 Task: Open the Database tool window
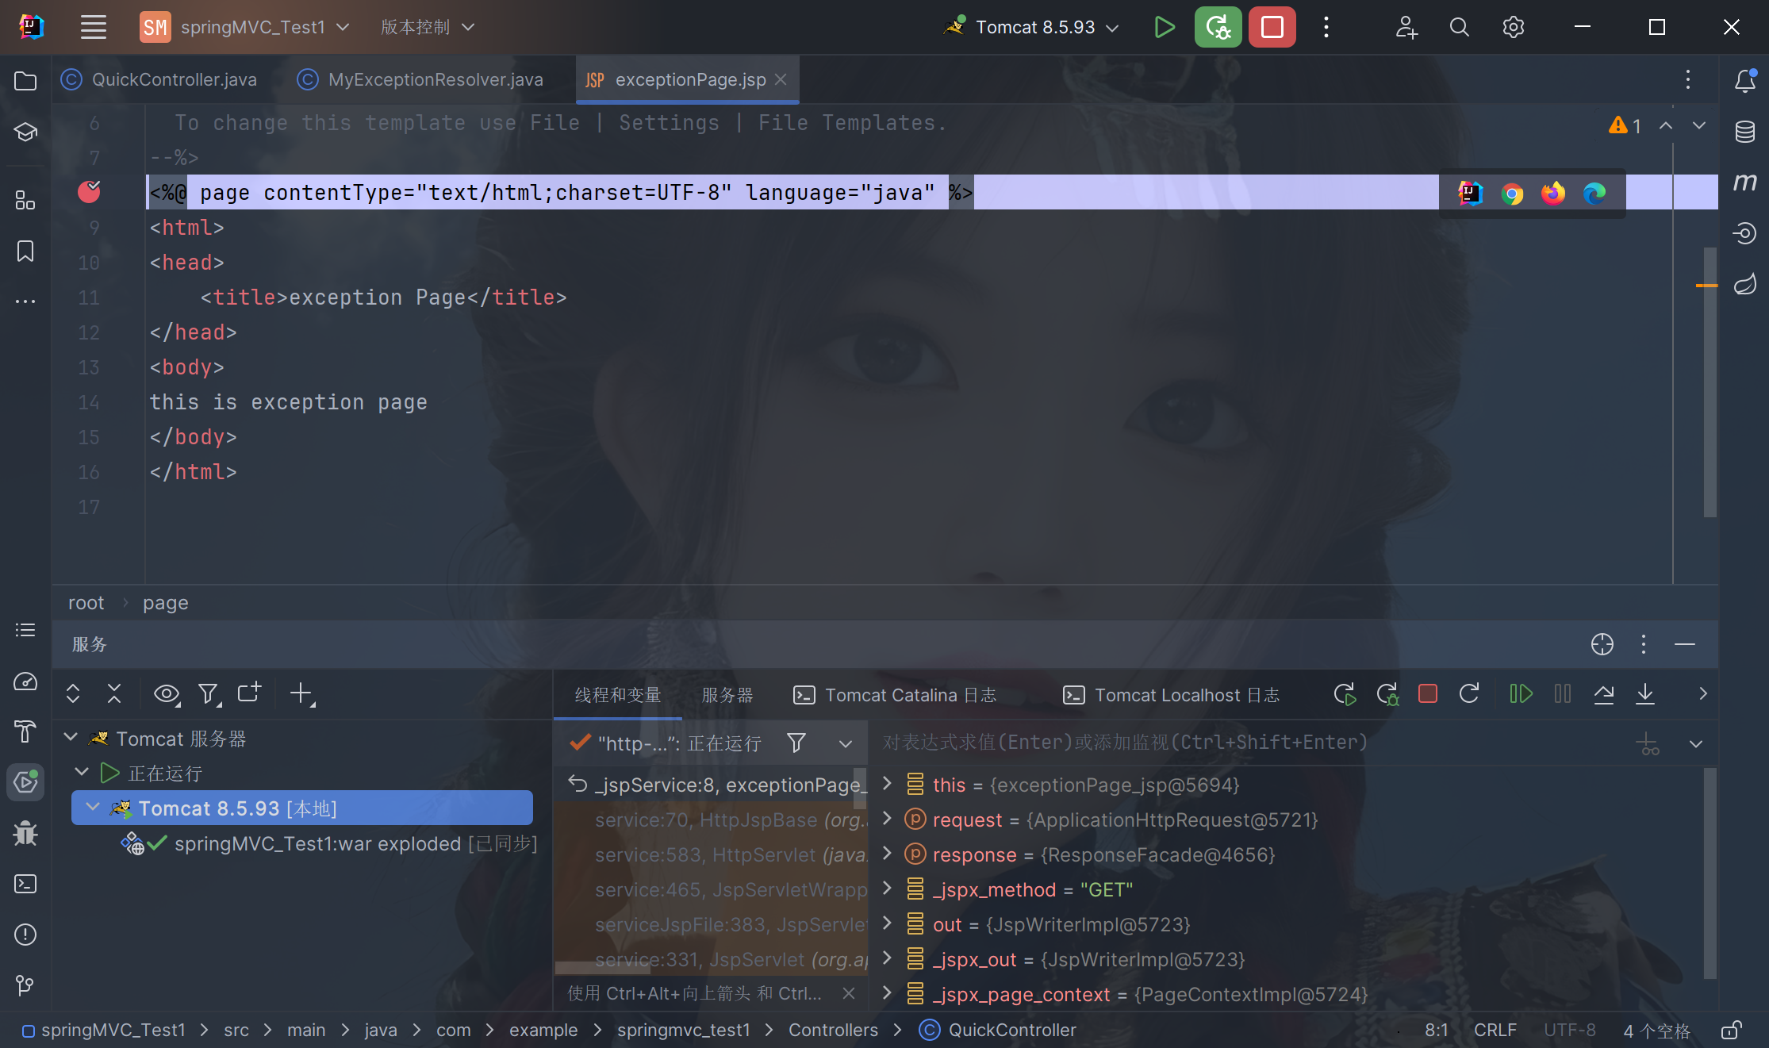(1744, 132)
